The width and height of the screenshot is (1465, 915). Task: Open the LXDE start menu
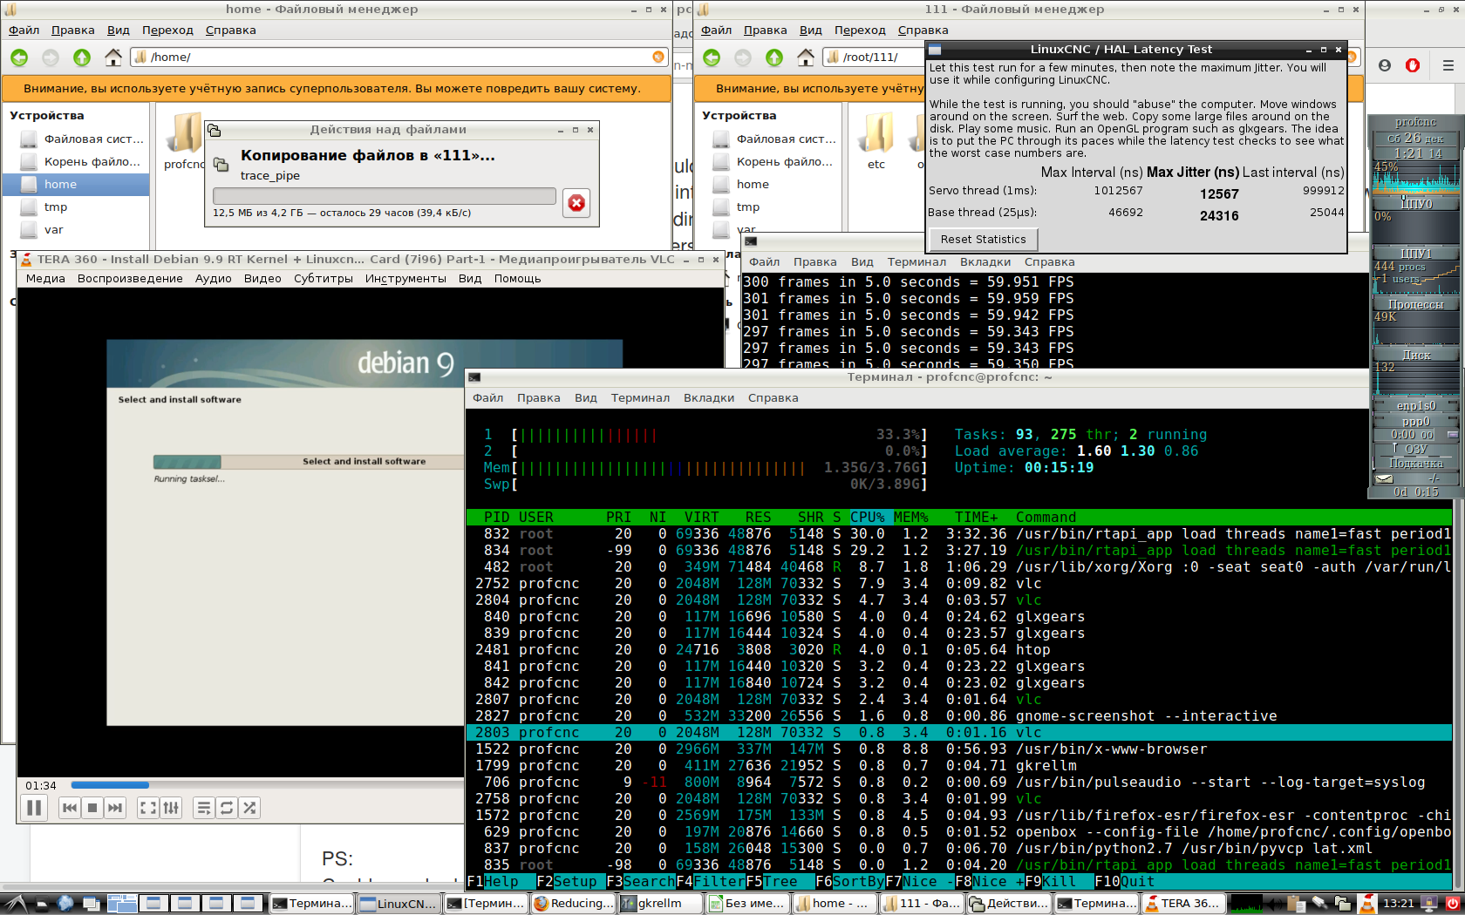click(x=15, y=904)
